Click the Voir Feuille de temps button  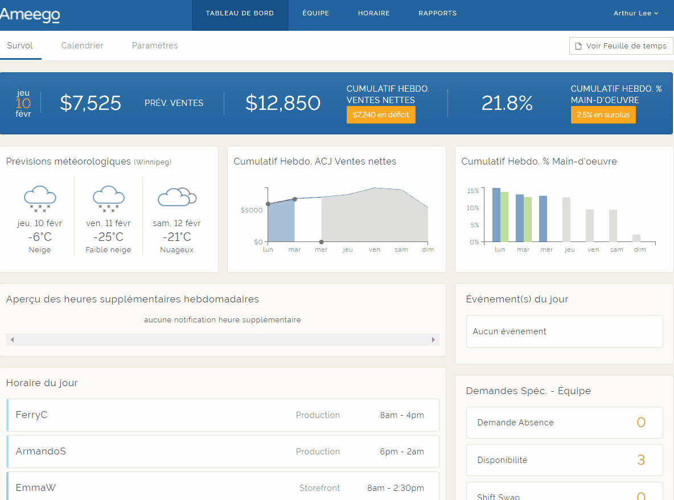(621, 46)
